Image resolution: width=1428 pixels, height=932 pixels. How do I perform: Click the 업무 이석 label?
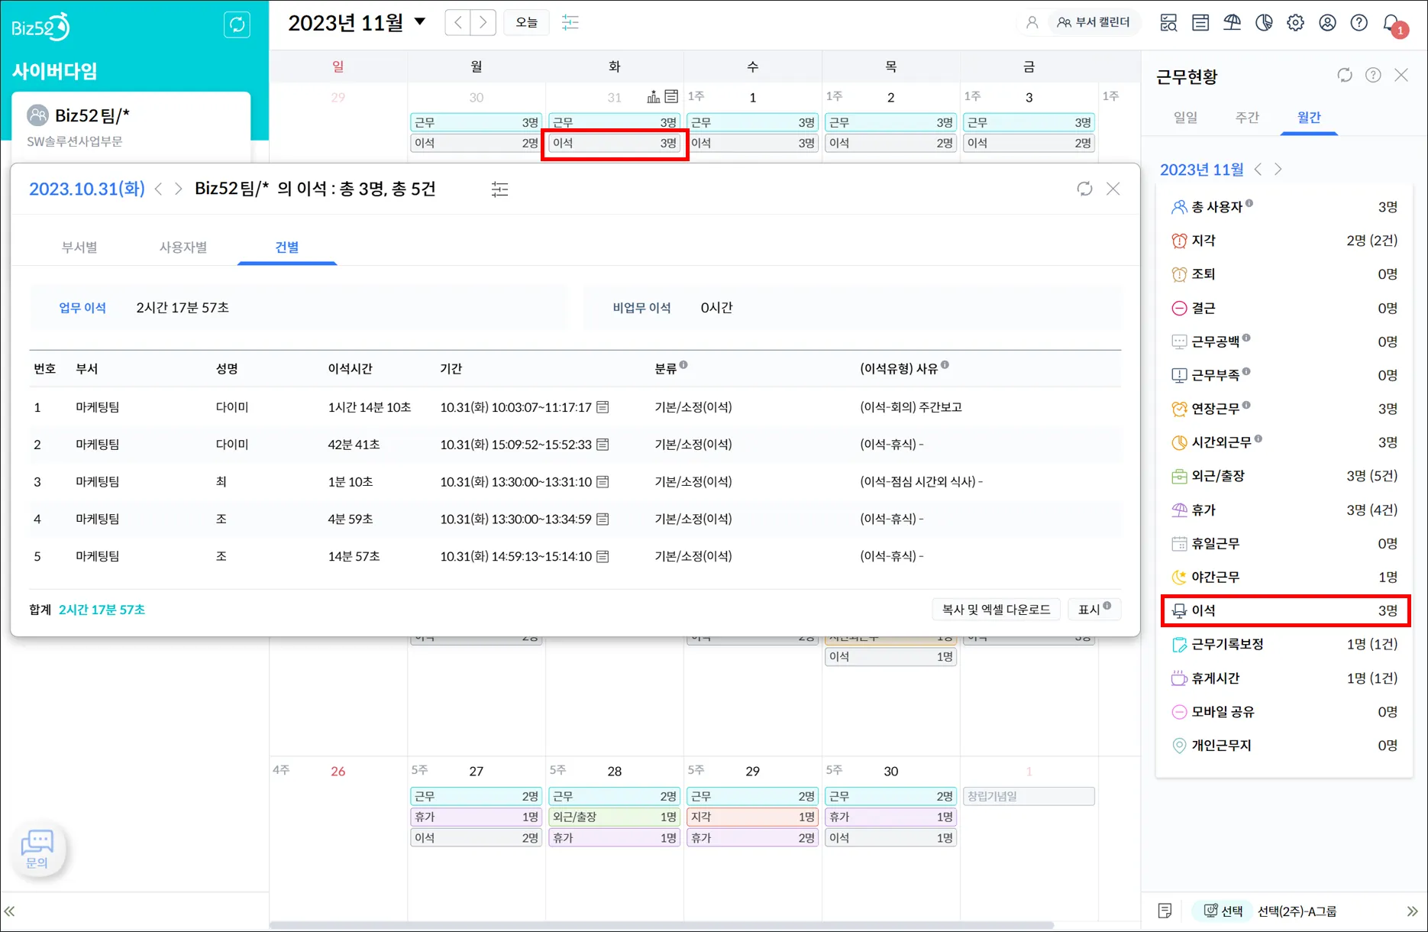(x=82, y=308)
